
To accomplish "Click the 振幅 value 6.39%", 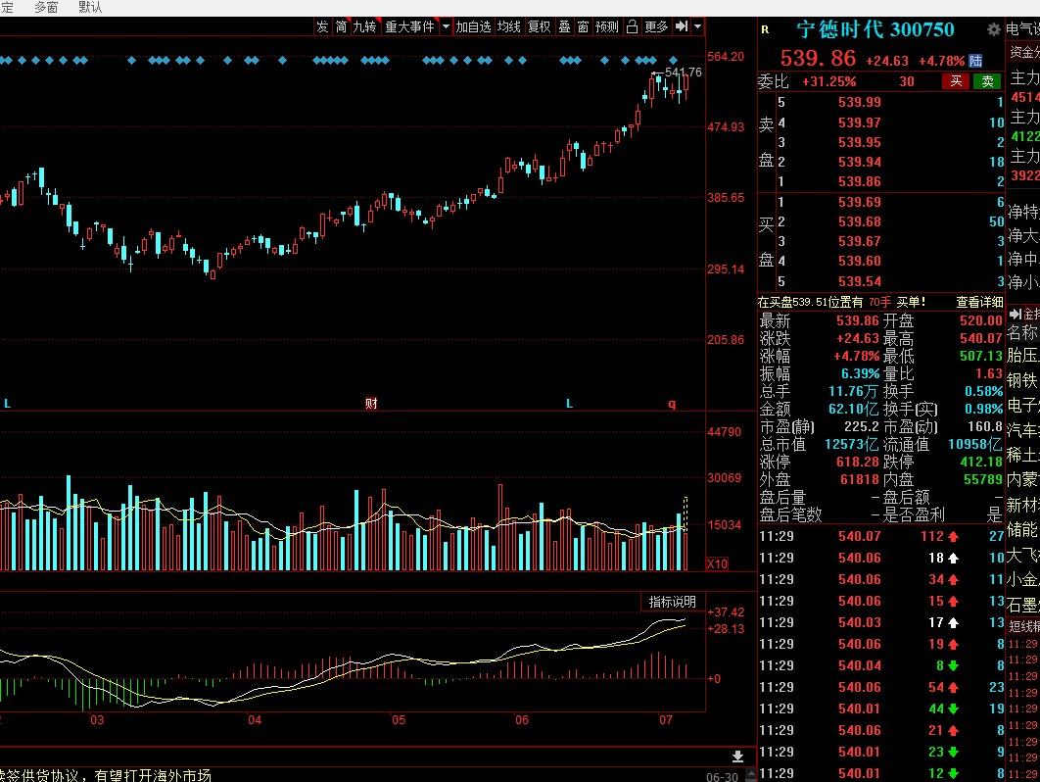I will click(x=860, y=373).
